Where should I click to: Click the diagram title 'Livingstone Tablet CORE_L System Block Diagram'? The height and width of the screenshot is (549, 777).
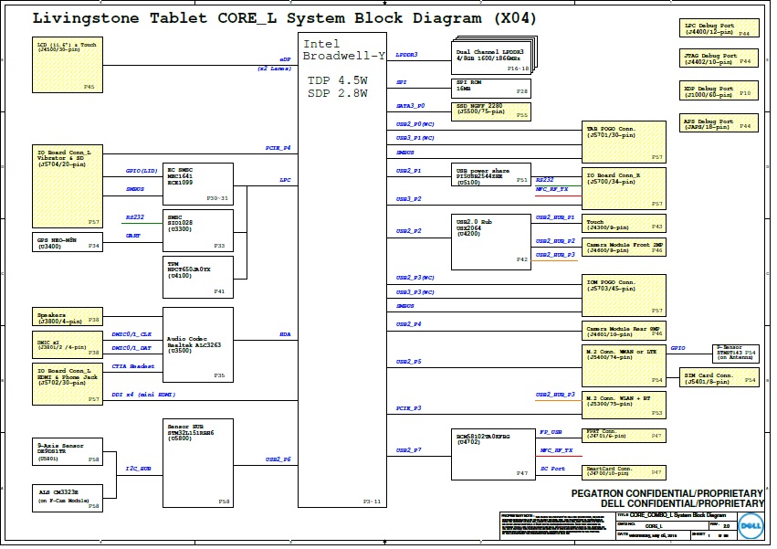[284, 18]
